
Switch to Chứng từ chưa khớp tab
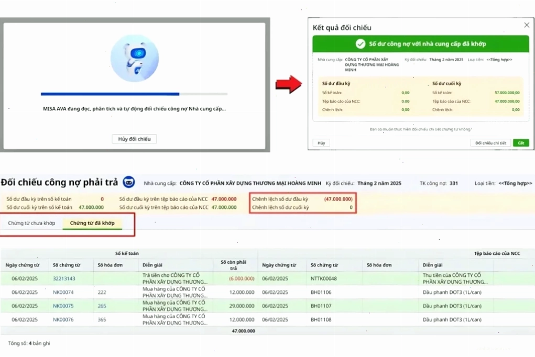click(x=31, y=223)
